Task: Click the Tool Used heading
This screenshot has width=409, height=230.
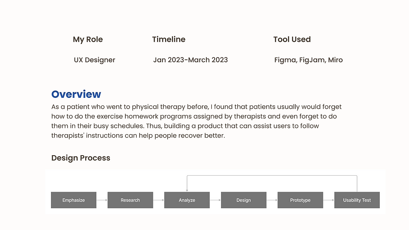Action: pyautogui.click(x=292, y=40)
